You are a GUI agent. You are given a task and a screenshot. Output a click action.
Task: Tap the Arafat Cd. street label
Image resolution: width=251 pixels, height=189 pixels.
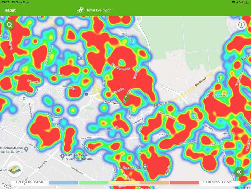(x=130, y=115)
